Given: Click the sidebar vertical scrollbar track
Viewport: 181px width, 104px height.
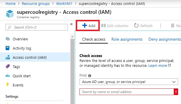Looking at the screenshot, I should click(72, 71).
